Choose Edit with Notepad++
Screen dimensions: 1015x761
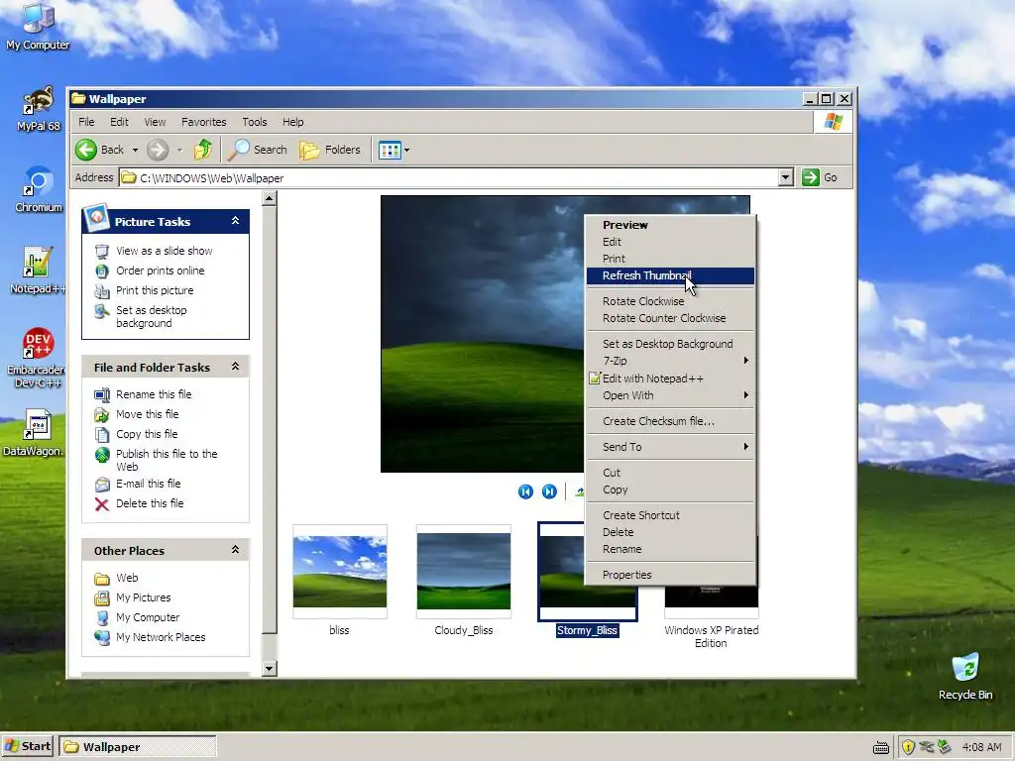pos(670,379)
